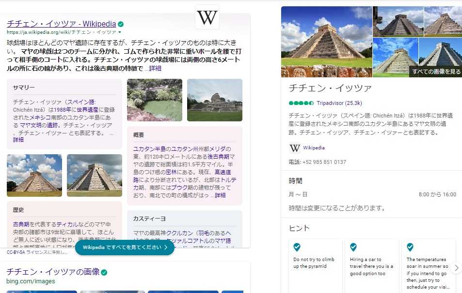462x293 pixels.
Task: Open the ティカル link in the 歴史 card
Action: click(67, 224)
